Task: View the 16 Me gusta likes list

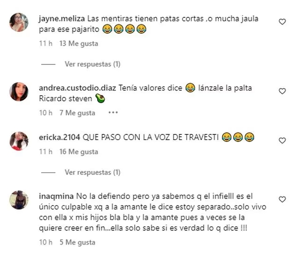Action: pyautogui.click(x=79, y=152)
